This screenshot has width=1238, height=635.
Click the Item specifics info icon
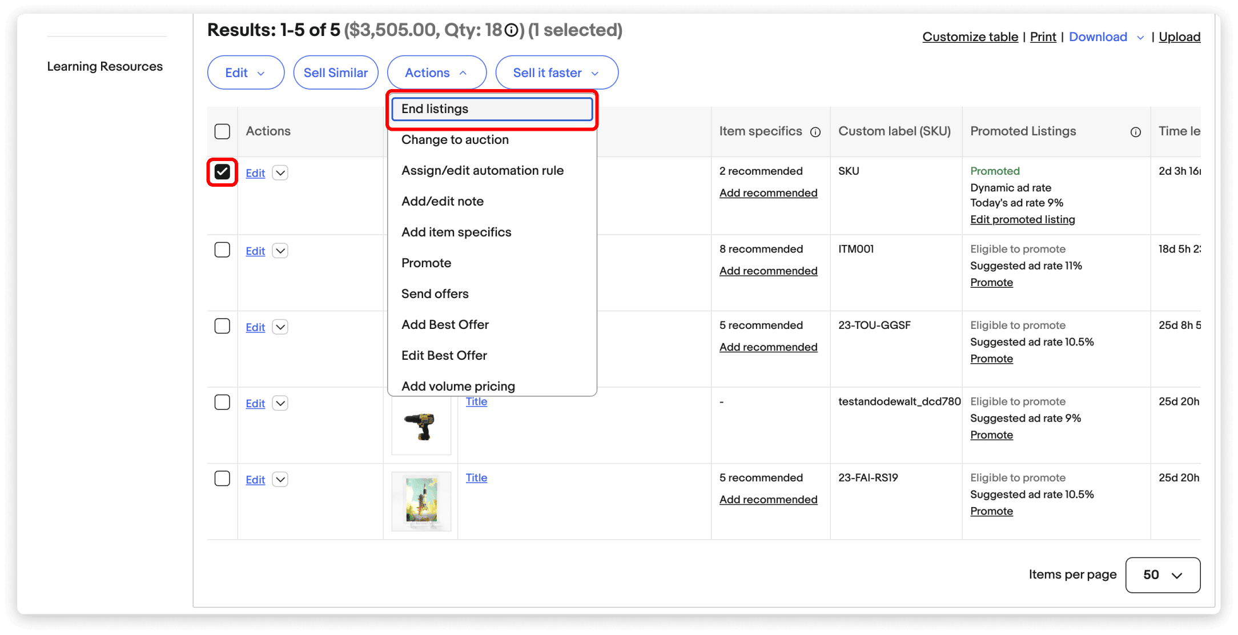click(815, 131)
